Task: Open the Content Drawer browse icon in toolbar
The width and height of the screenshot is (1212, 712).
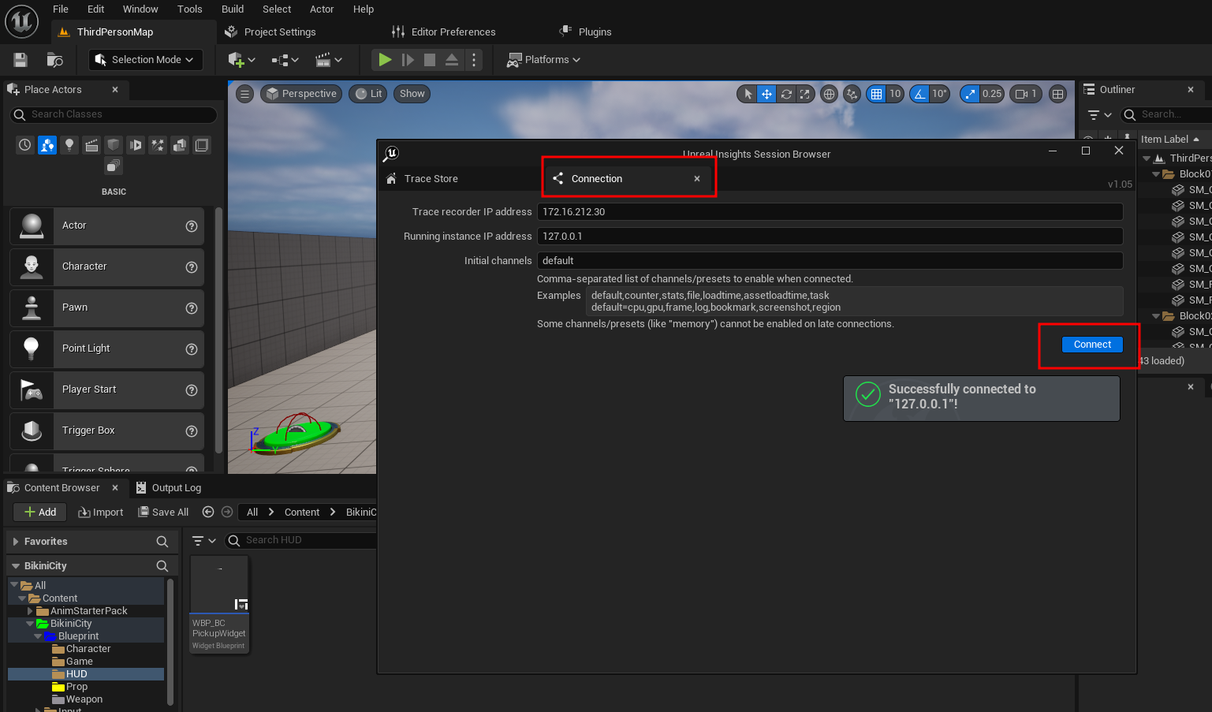Action: point(54,60)
